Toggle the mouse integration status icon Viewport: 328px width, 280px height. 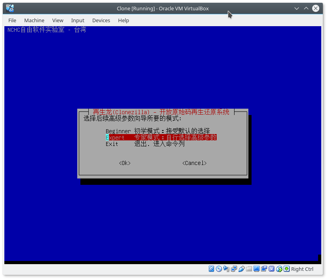point(279,268)
